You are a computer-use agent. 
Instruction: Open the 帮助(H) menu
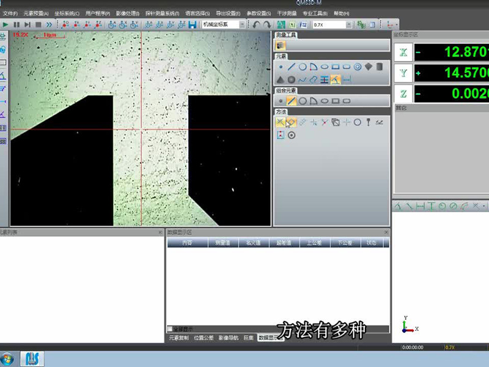342,13
